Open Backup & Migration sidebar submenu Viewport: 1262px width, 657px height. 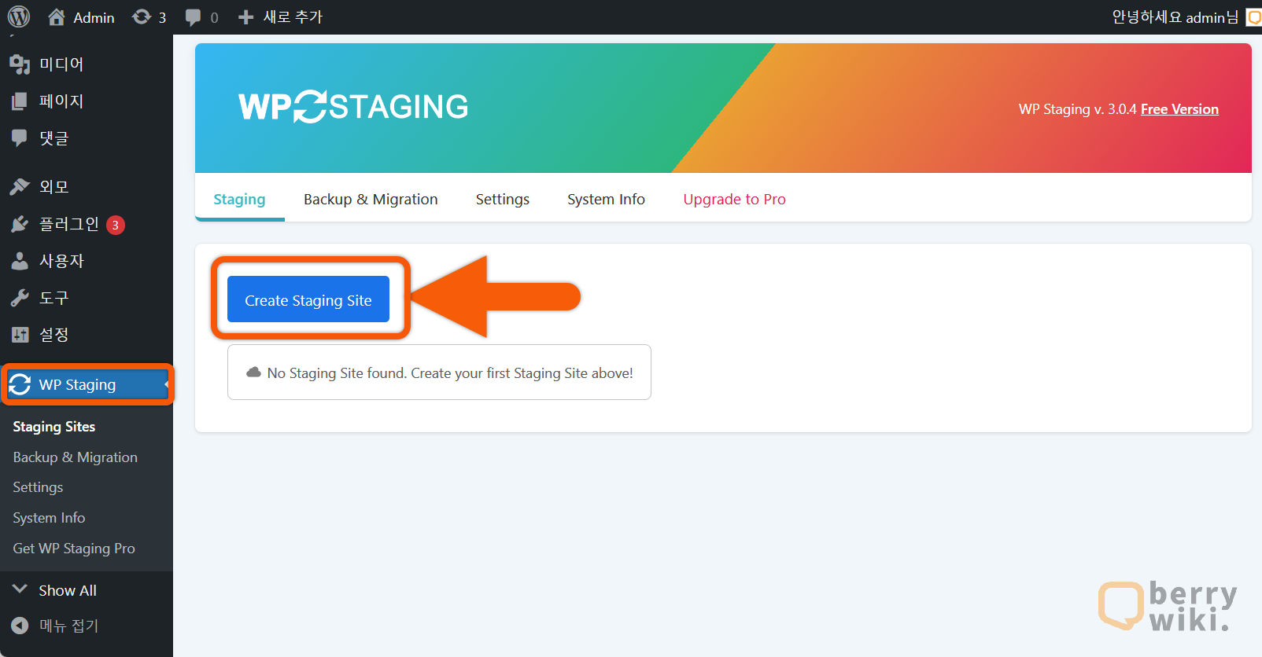click(x=76, y=457)
